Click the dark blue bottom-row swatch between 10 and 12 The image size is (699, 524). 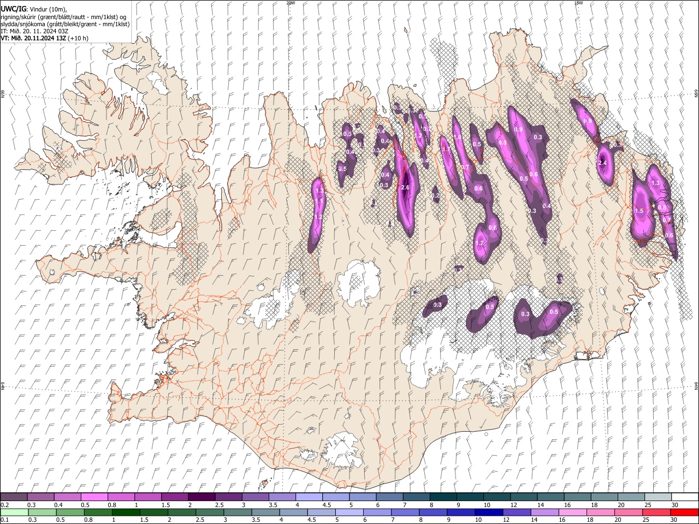tap(489, 512)
